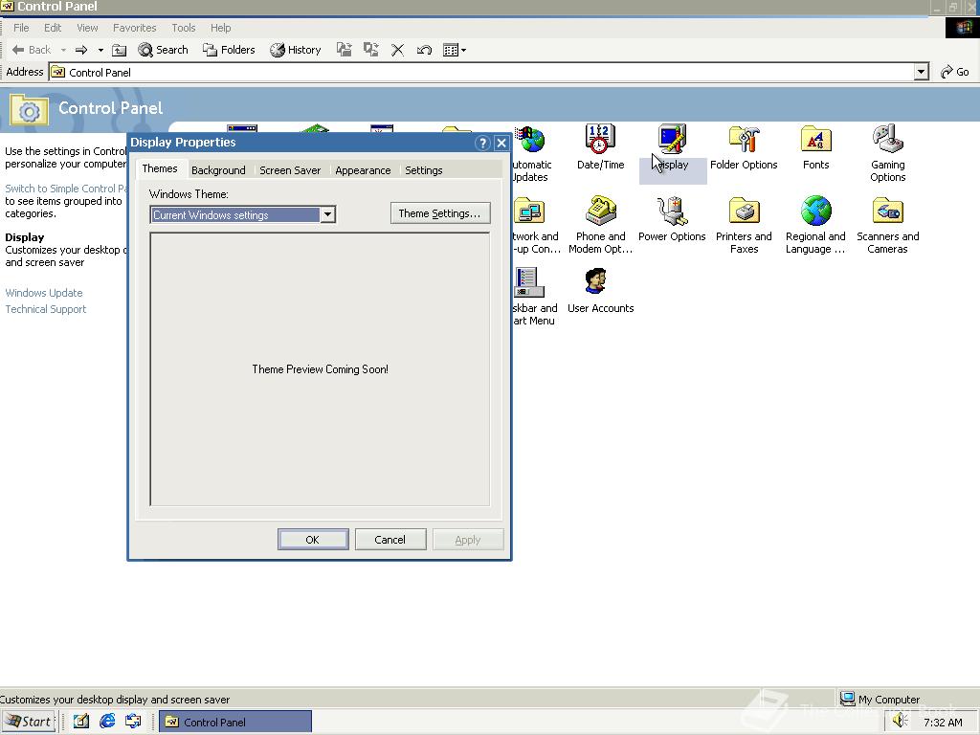Image resolution: width=980 pixels, height=735 pixels.
Task: Click the Search toolbar button
Action: pyautogui.click(x=163, y=50)
